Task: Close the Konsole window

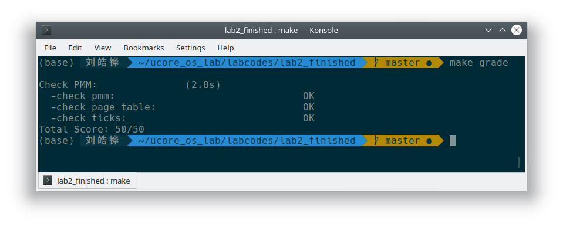Action: (x=516, y=30)
